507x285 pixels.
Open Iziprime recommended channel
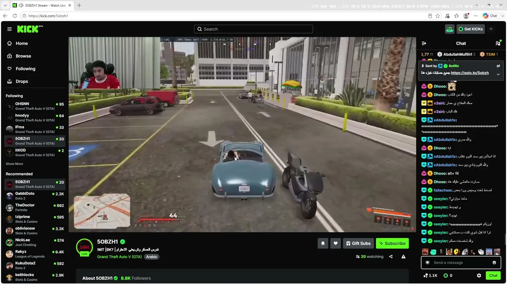34,219
